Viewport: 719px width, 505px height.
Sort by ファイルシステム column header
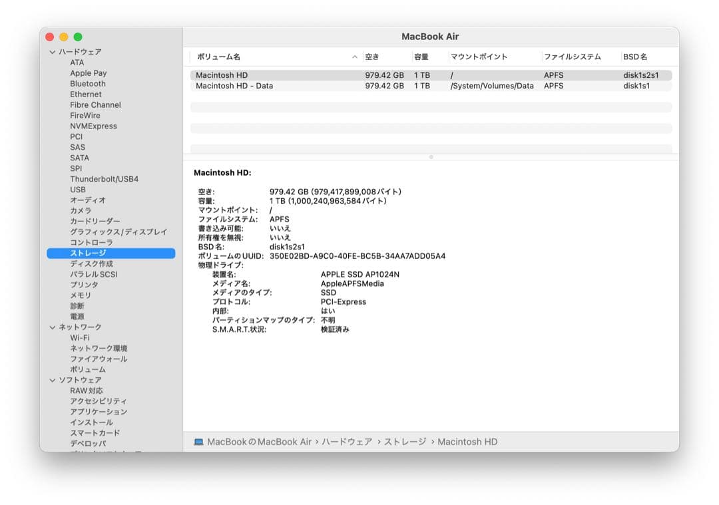[x=573, y=57]
